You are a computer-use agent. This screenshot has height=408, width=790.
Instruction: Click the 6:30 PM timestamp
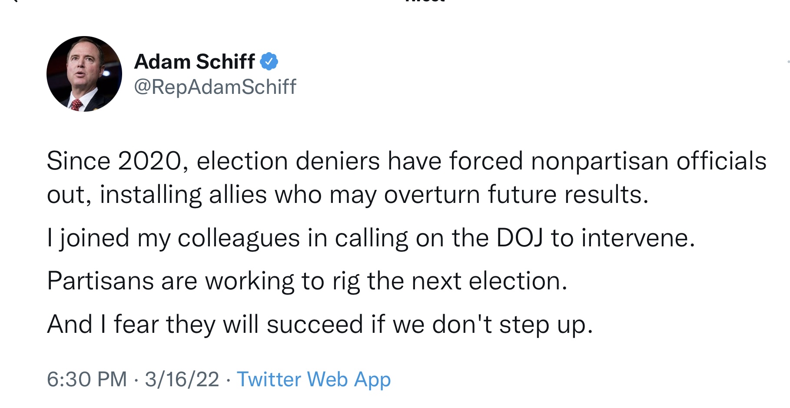[x=87, y=379]
